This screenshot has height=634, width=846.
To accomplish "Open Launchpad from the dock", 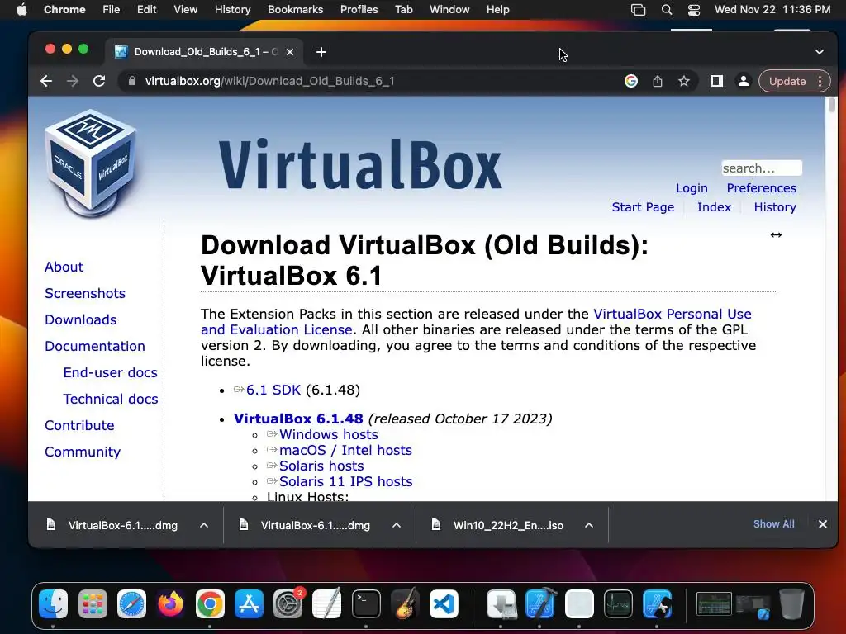I will [93, 603].
